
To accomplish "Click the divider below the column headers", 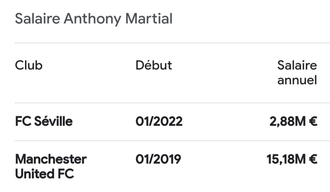I will [x=172, y=103].
